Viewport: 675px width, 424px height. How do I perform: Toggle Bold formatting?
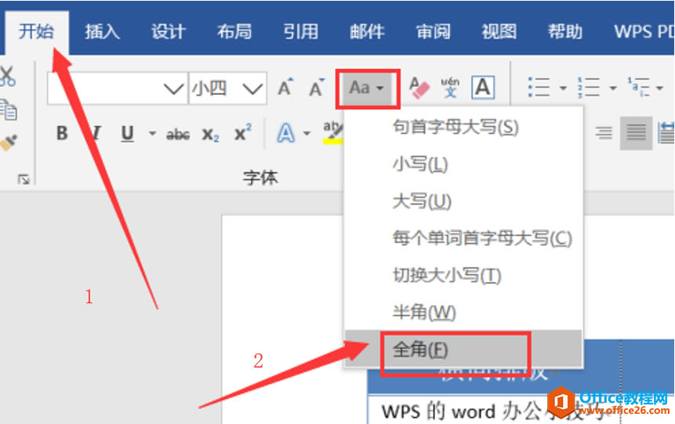click(x=62, y=133)
